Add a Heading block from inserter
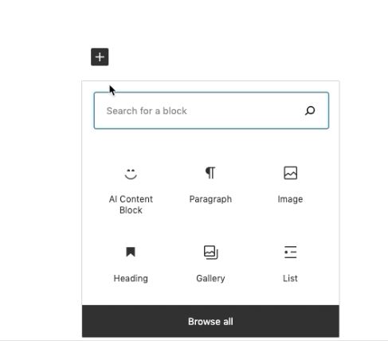Viewport: 388px width, 341px height. click(x=131, y=265)
